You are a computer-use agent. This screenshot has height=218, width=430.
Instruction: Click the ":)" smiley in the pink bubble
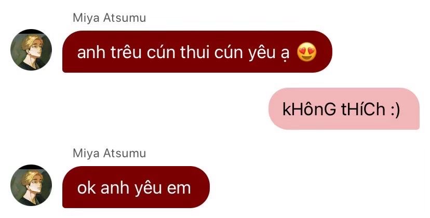click(x=396, y=110)
